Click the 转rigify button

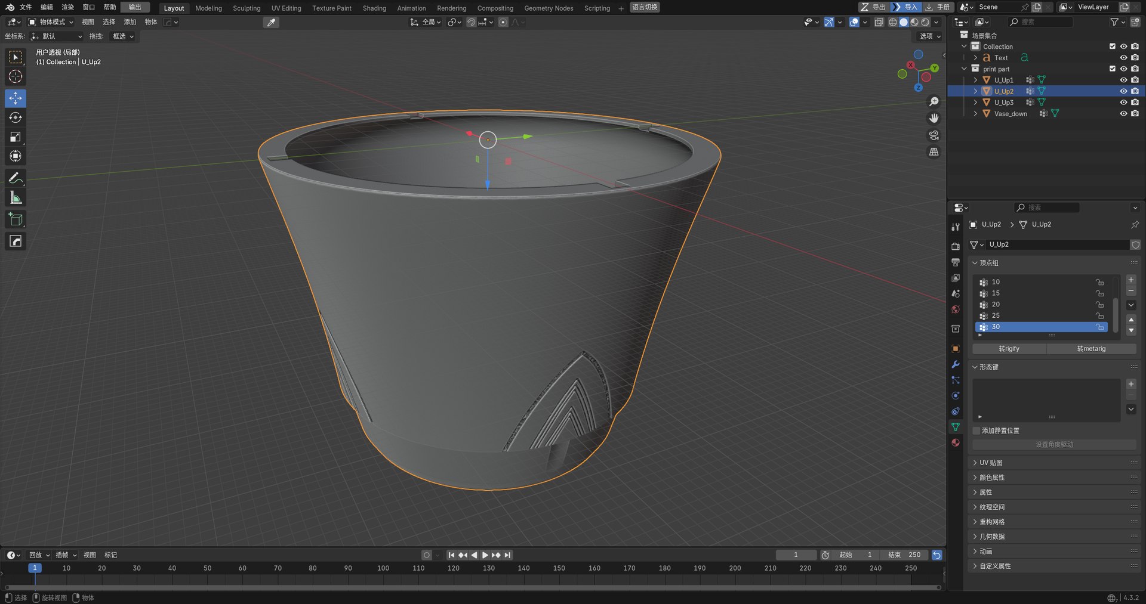click(x=1009, y=349)
